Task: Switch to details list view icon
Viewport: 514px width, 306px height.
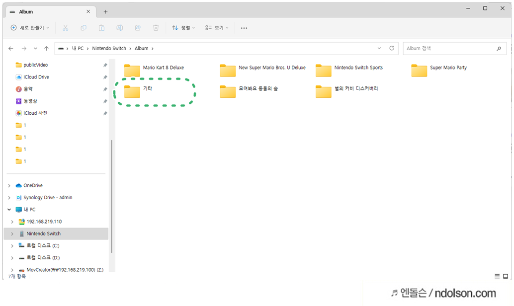Action: pos(497,276)
